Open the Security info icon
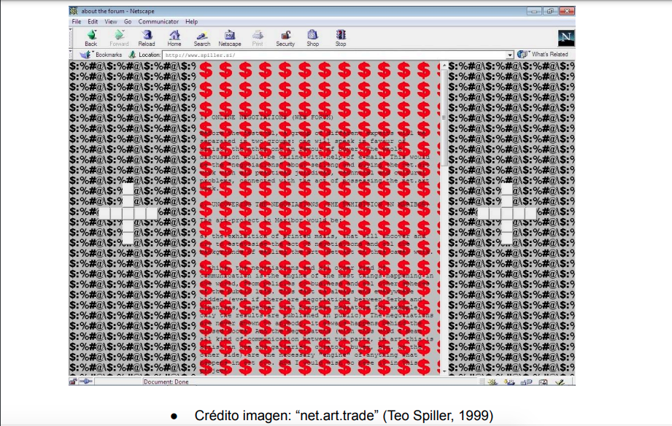Viewport: 672px width, 426px height. (x=285, y=38)
